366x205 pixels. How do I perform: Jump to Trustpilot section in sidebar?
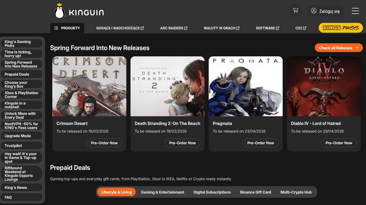pos(13,145)
